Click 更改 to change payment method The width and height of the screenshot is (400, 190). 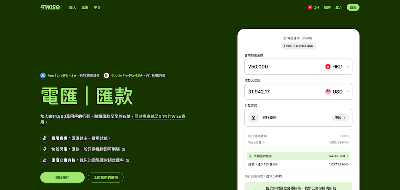[x=340, y=118]
